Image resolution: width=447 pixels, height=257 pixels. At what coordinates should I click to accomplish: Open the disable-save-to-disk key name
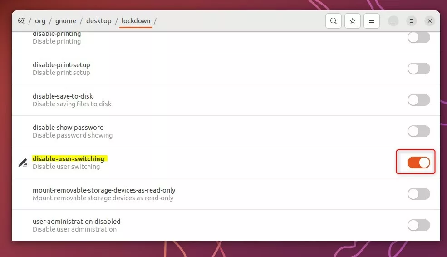[63, 96]
